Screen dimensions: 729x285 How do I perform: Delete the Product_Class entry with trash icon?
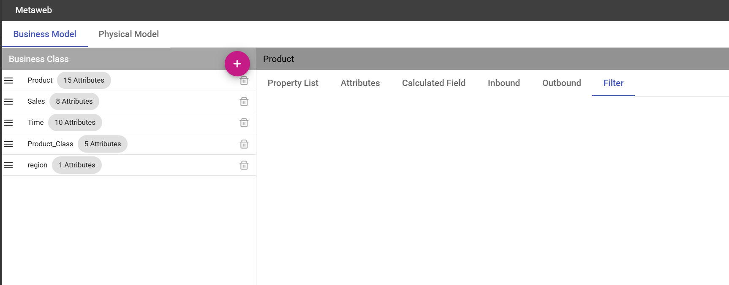(244, 144)
